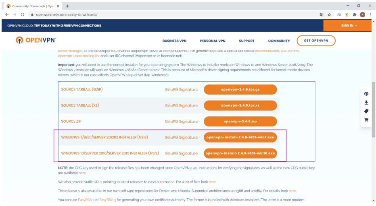
Task: Open a new tab with plus button
Action: point(67,6)
